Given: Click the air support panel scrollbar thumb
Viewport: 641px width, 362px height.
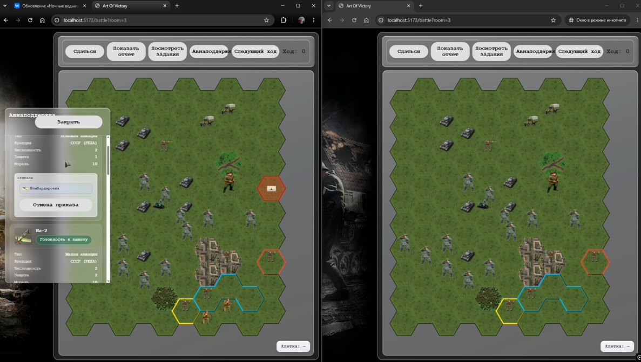Looking at the screenshot, I should click(108, 160).
